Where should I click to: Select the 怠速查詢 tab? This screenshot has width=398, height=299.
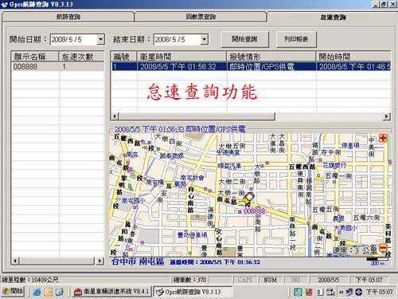[333, 17]
